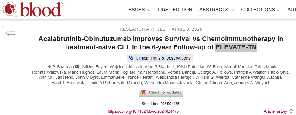Open the Clinical Trials & Observations category
296x115 pixels.
coord(160,58)
